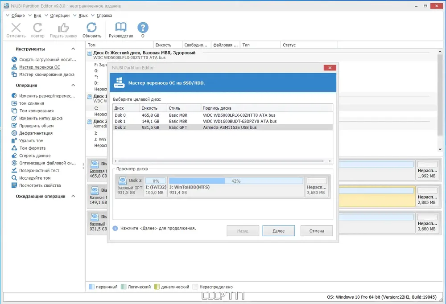
Task: Open Посмотреть свойства operation
Action: pyautogui.click(x=40, y=185)
